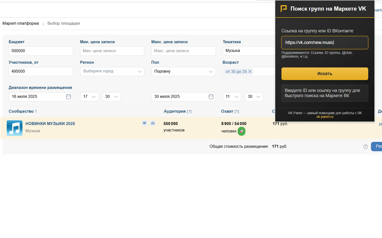Click the 'Поддерживаются: Ссылки, ID группы' note
Image resolution: width=382 pixels, height=238 pixels.
(x=317, y=54)
